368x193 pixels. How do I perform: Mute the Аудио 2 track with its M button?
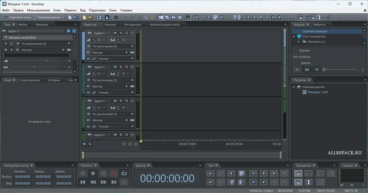[115, 67]
